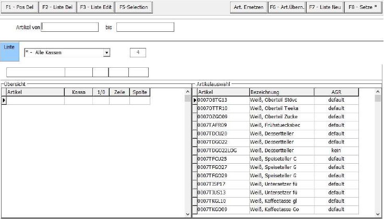Select article row 0007TKGL10
384x219 pixels.
(x=223, y=201)
